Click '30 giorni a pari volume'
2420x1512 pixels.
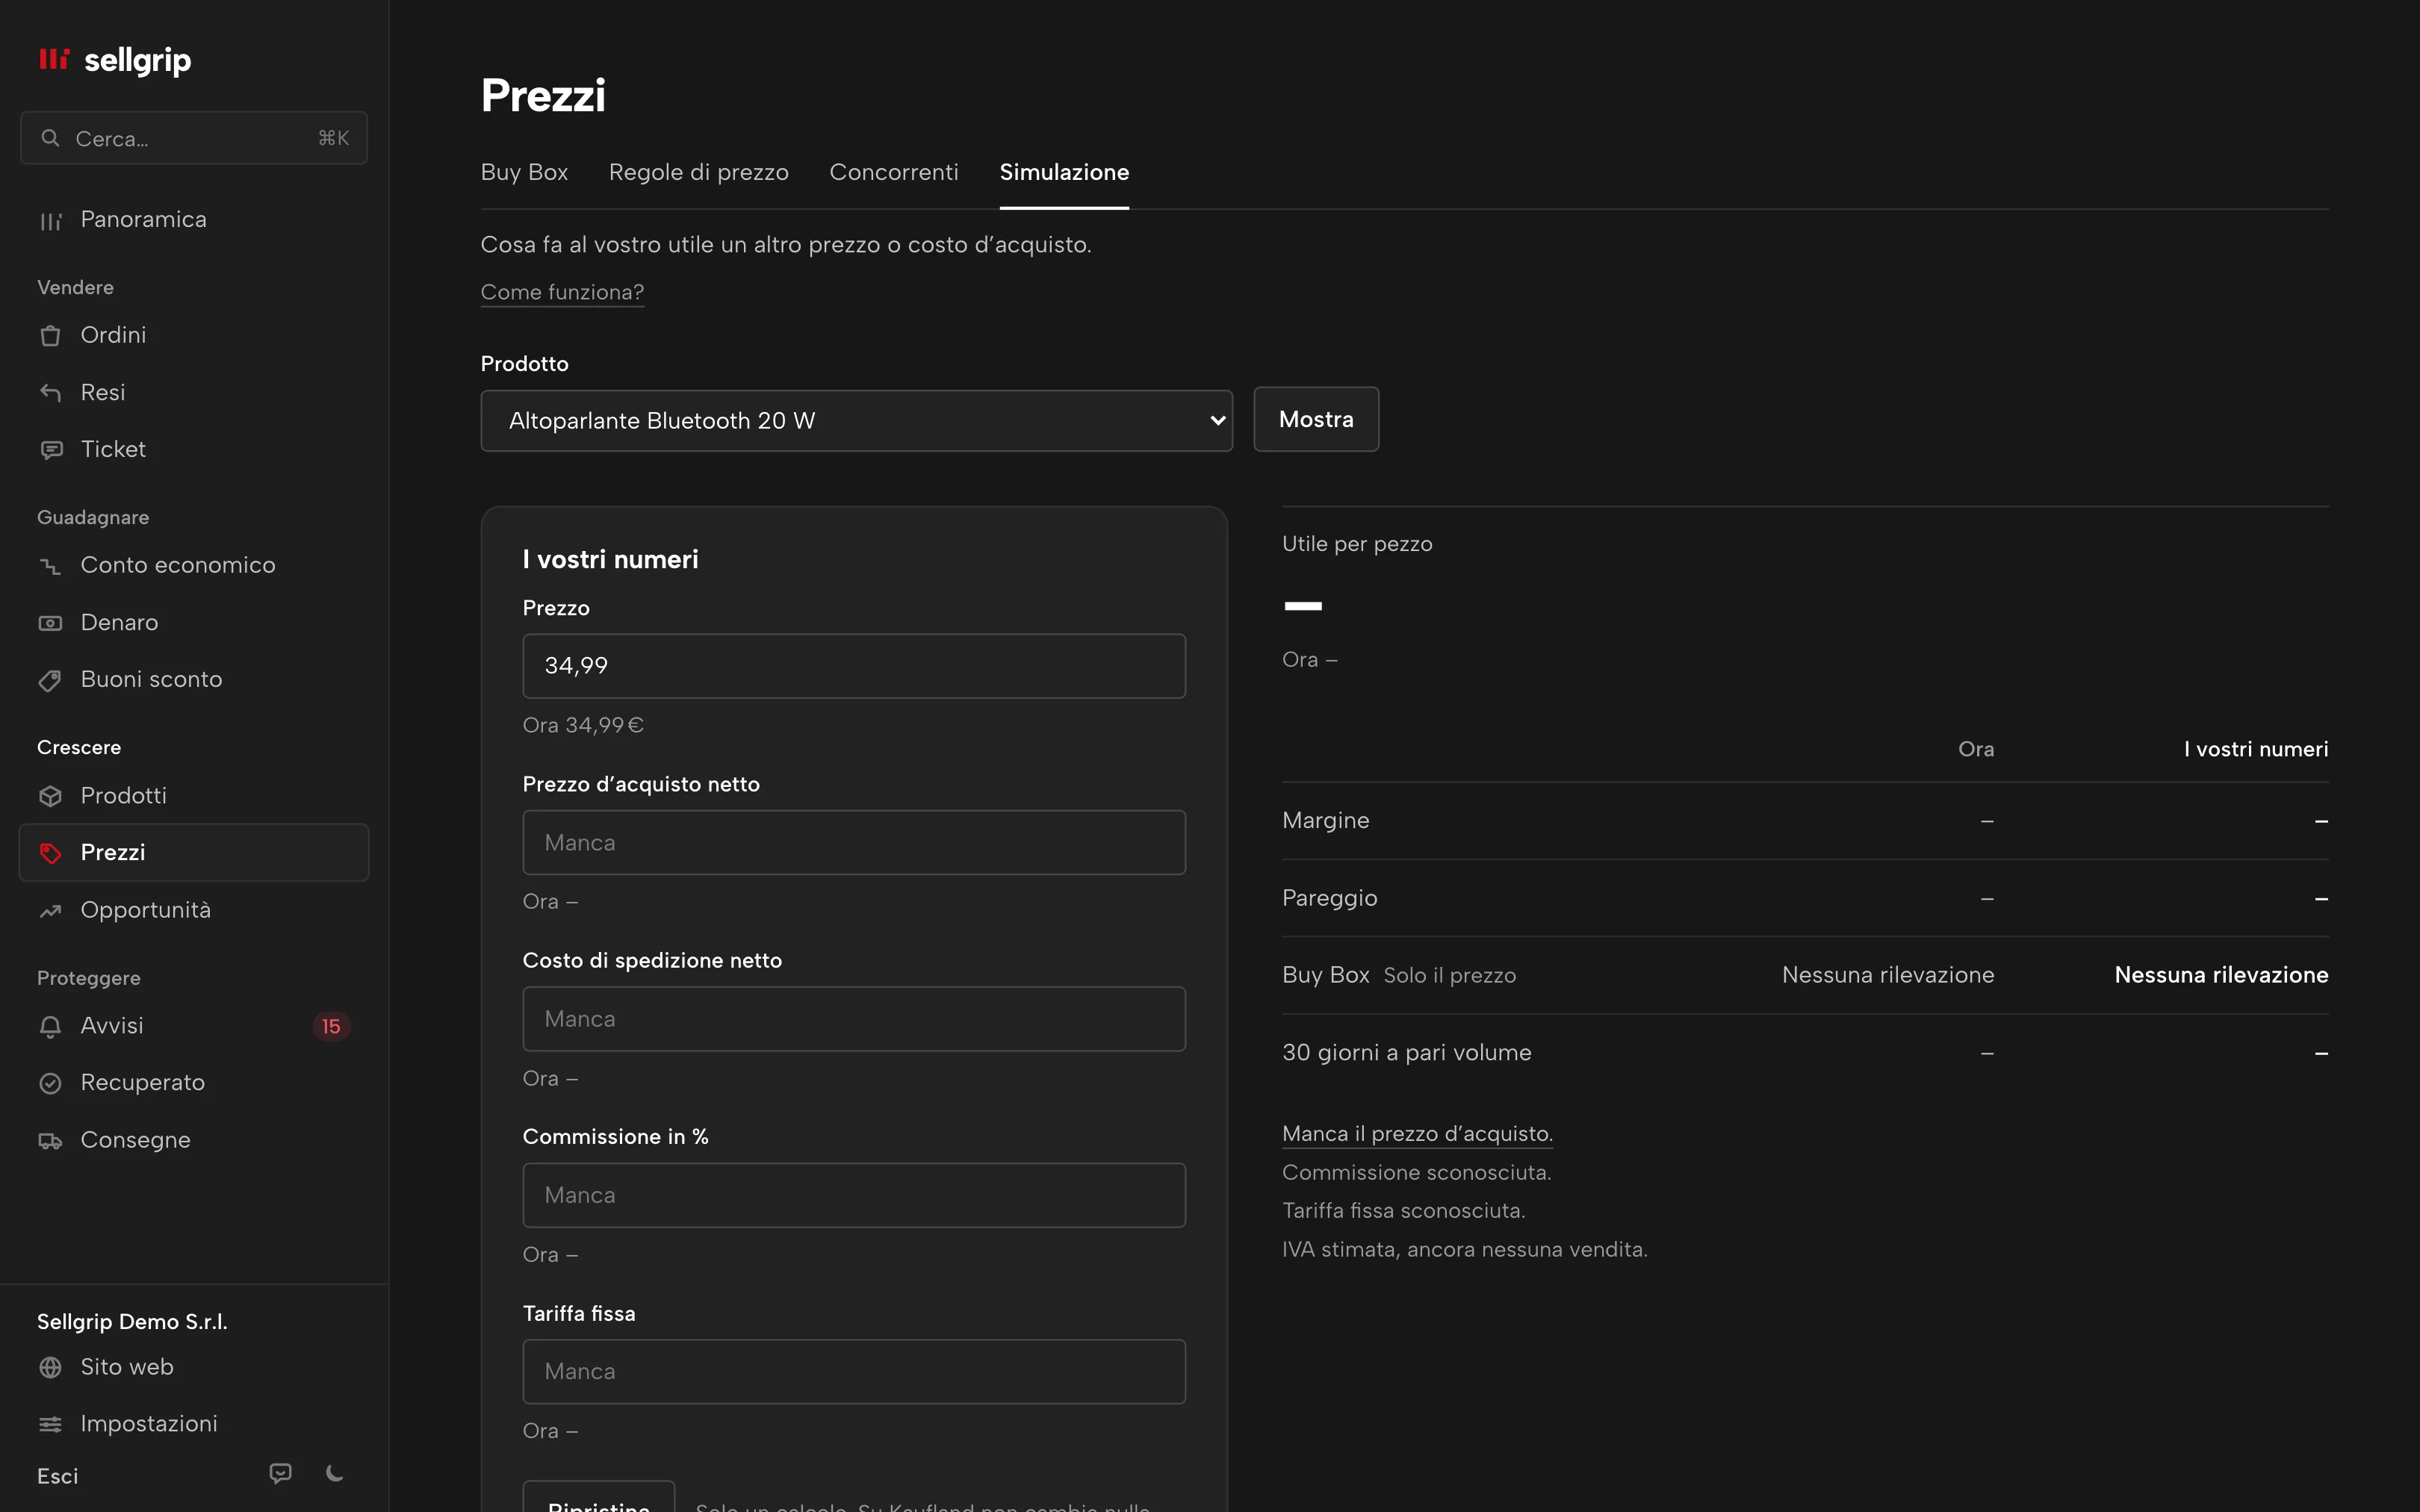coord(1407,1053)
